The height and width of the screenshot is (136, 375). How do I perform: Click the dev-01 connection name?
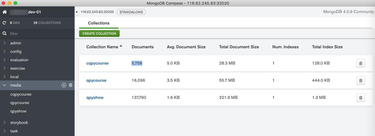pos(34,12)
